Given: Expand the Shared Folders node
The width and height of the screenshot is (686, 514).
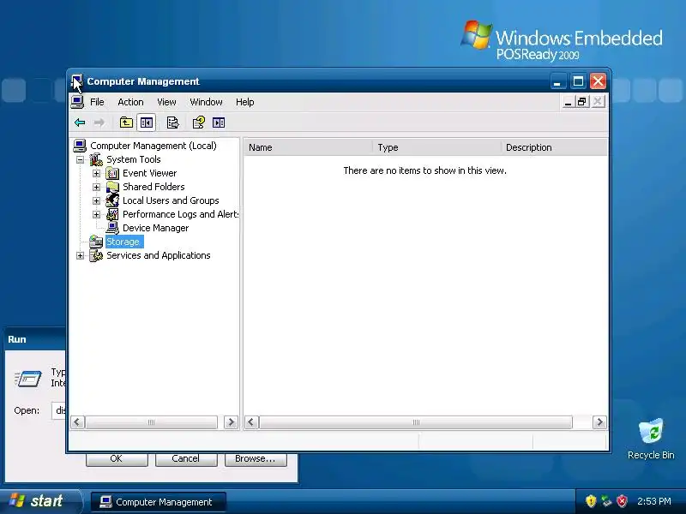Looking at the screenshot, I should [x=96, y=187].
